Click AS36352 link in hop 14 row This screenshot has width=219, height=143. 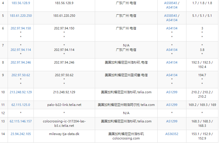click(x=172, y=134)
